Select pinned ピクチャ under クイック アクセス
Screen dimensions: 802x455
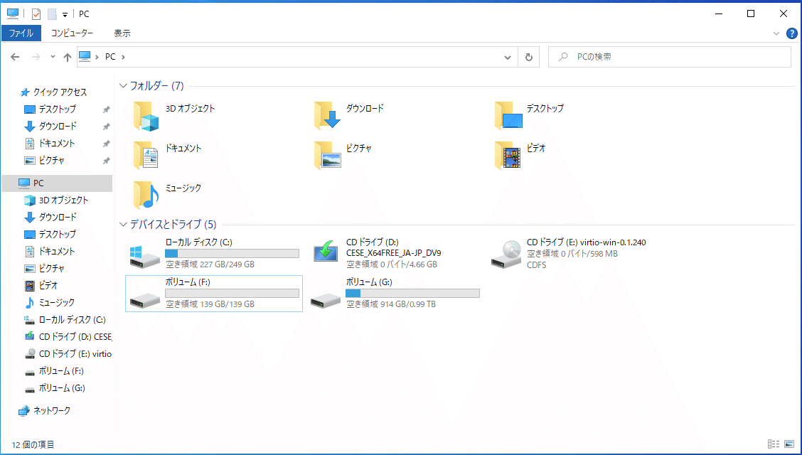point(52,160)
